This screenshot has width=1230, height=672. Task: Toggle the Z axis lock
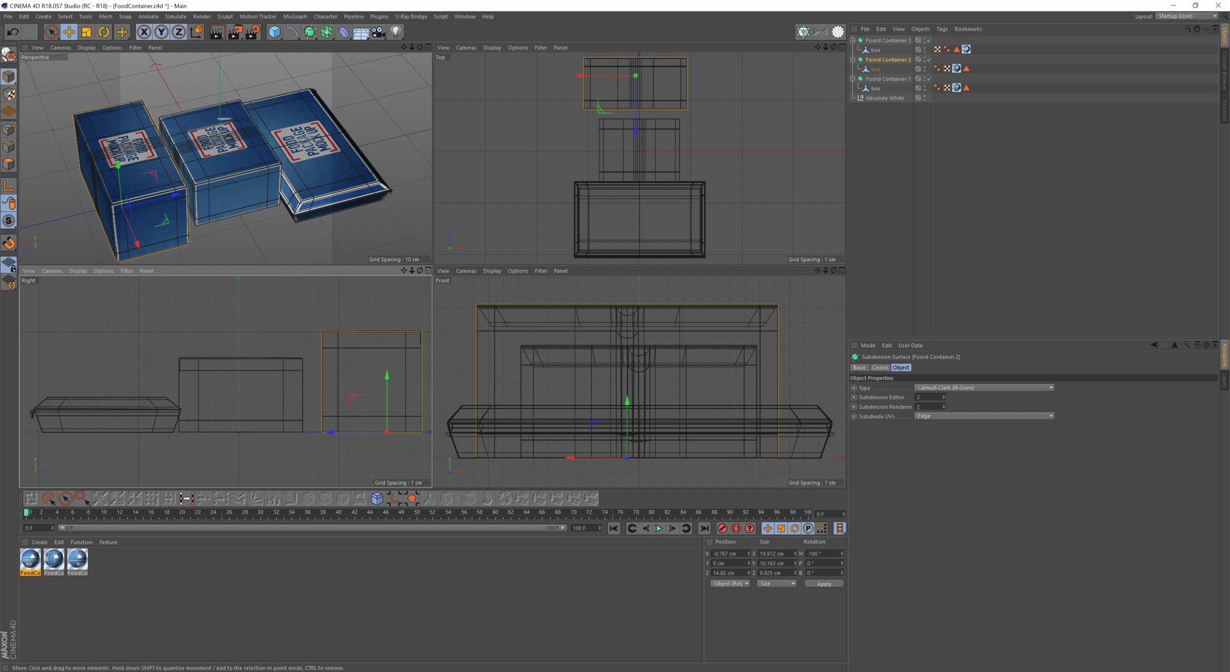[179, 31]
